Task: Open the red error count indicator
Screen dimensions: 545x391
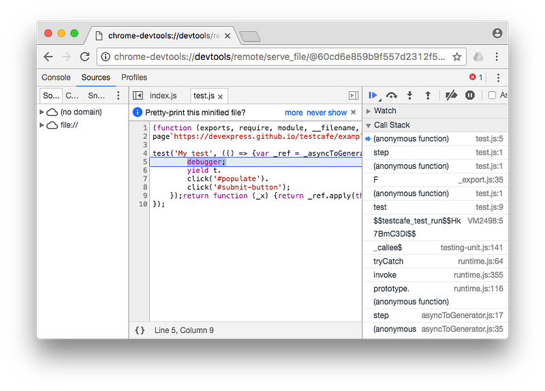Action: 476,77
